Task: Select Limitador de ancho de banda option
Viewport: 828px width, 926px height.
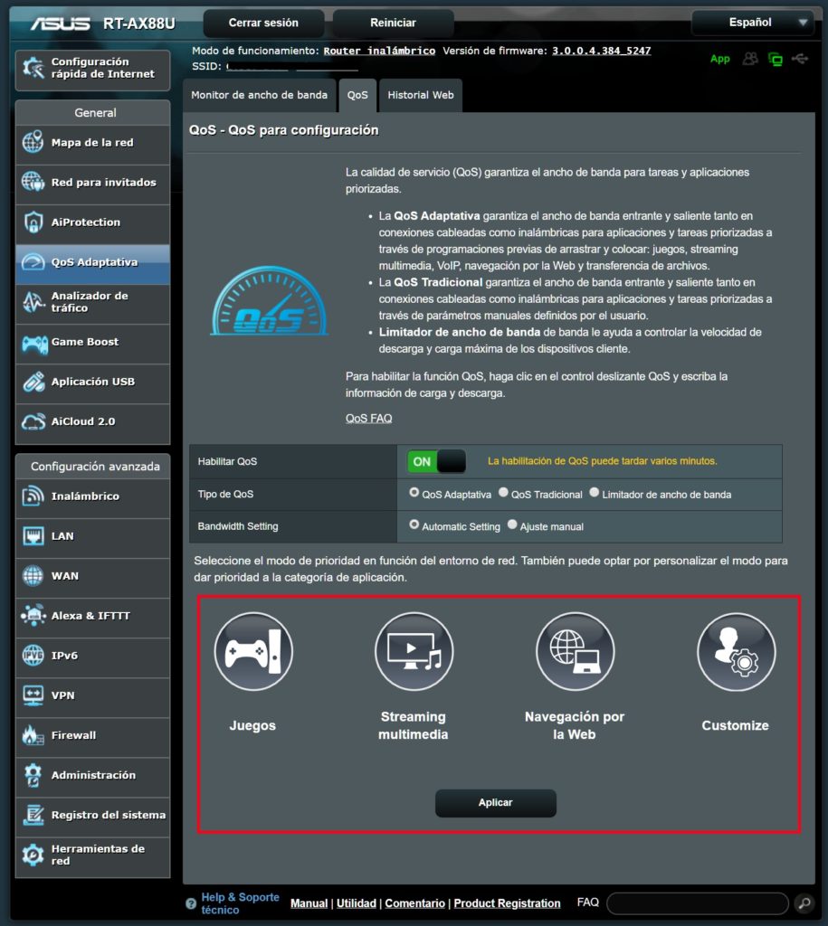Action: tap(595, 494)
